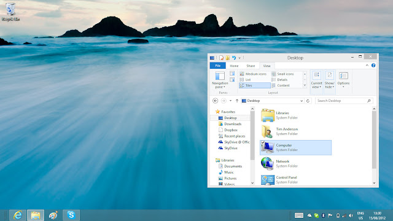The width and height of the screenshot is (393, 221).
Task: Expand the Current view dropdown
Action: pos(317,79)
